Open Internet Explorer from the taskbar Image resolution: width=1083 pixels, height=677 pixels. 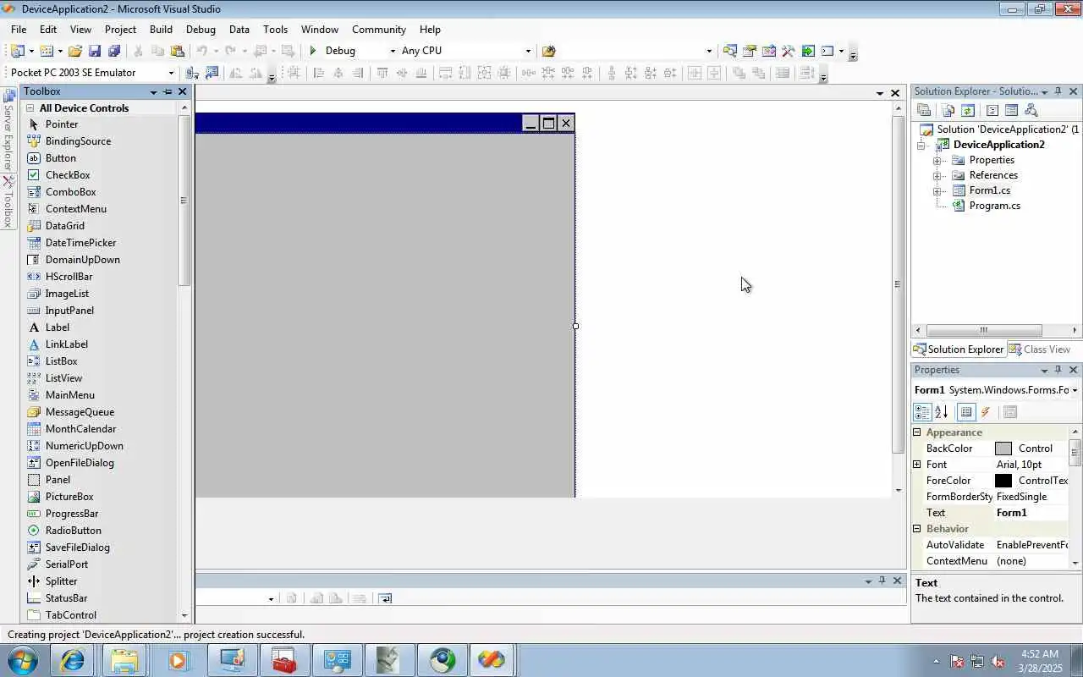[72, 660]
